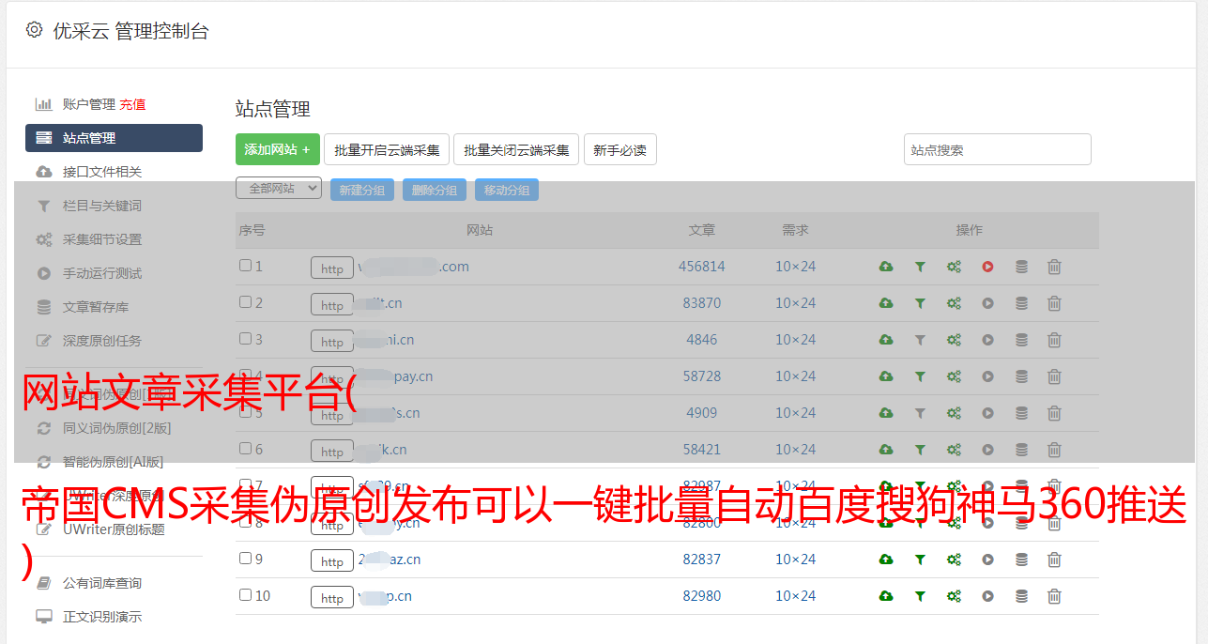
Task: Click article count 82980 in row 10
Action: pyautogui.click(x=702, y=596)
